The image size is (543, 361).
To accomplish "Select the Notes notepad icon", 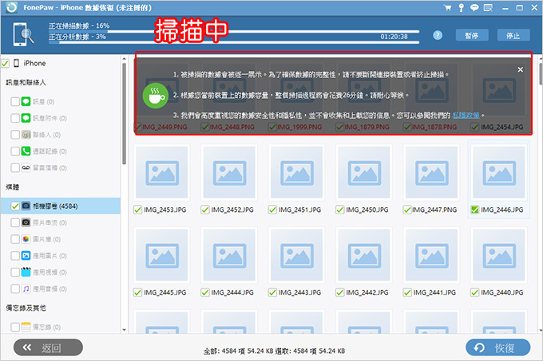I will click(26, 327).
